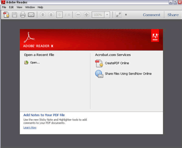This screenshot has height=148, width=182.
Task: Open the Help menu
Action: coord(40,7)
